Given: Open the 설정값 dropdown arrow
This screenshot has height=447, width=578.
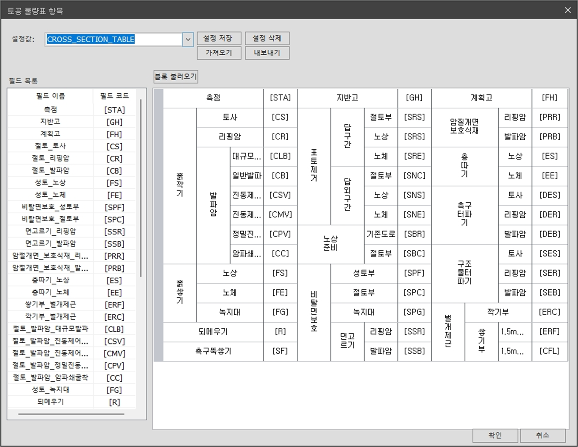Looking at the screenshot, I should (188, 39).
